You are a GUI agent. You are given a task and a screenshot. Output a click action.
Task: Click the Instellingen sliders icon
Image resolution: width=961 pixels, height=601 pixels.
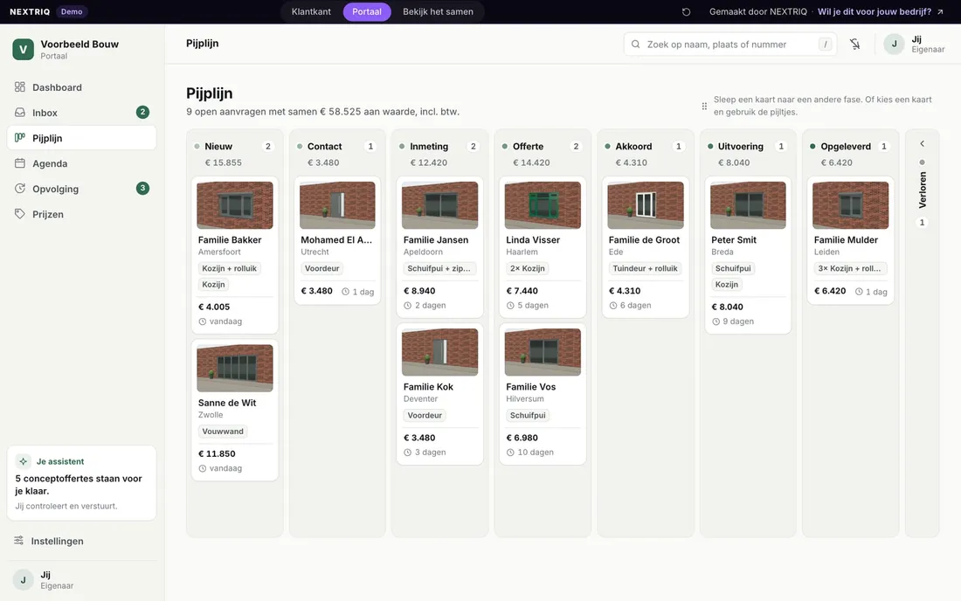pyautogui.click(x=19, y=541)
